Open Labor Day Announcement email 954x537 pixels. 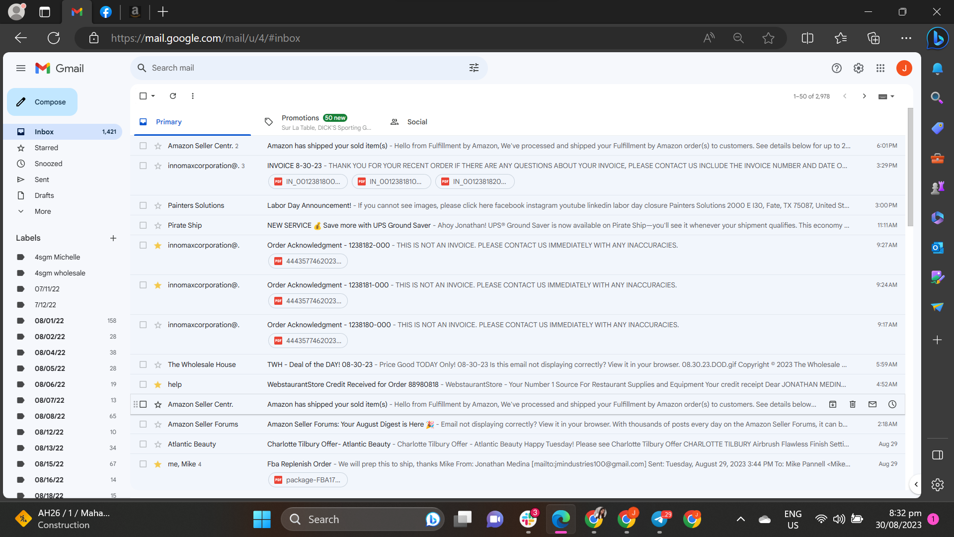518,205
